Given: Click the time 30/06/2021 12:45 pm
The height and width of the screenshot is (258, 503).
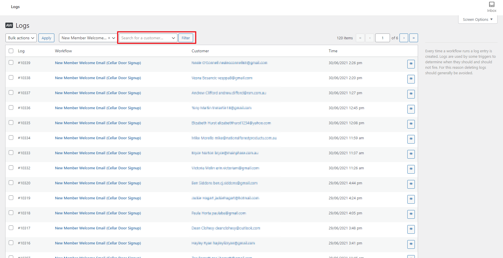Looking at the screenshot, I should pyautogui.click(x=346, y=108).
